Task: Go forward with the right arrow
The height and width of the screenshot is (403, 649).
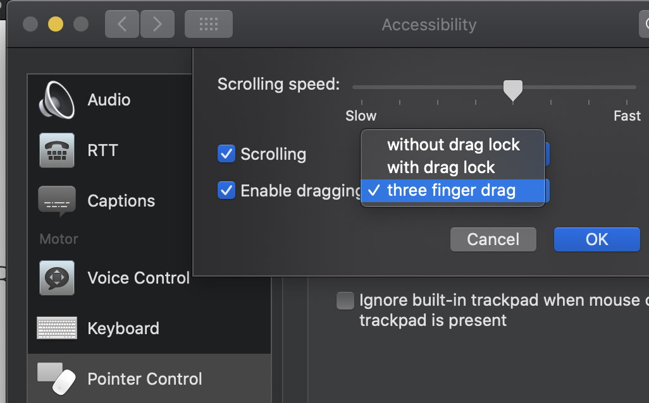Action: (x=158, y=25)
